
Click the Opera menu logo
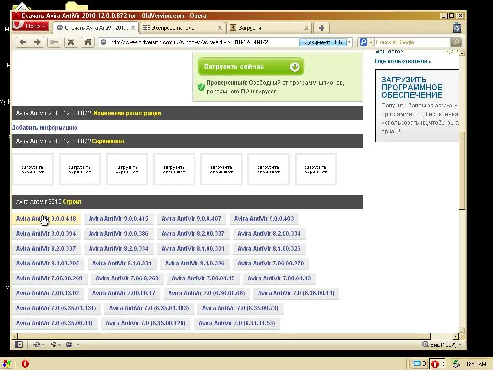click(x=19, y=25)
